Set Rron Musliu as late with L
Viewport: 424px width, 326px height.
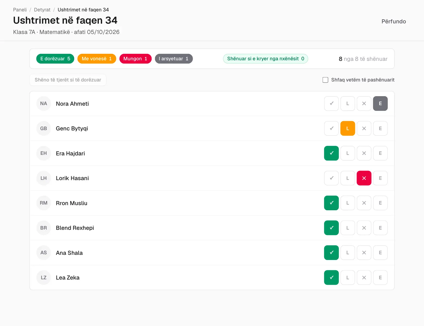coord(348,203)
